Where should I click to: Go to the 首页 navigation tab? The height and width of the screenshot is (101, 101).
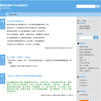click(x=3, y=15)
